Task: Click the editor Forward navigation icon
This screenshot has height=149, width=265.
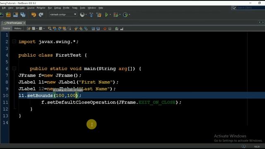Action: pyautogui.click(x=41, y=29)
